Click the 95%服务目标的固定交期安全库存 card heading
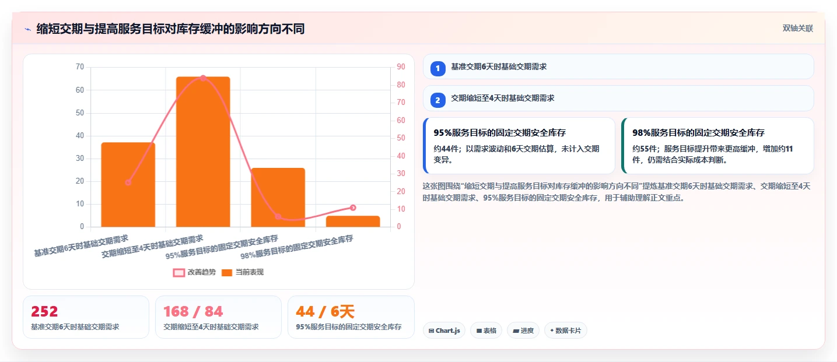Screen dimensions: 837x362 500,133
